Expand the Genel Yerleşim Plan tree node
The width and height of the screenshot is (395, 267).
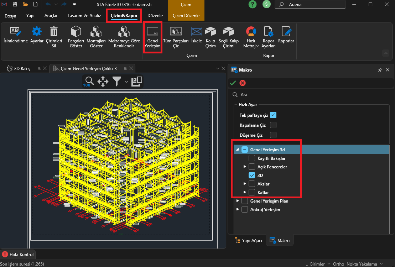(x=238, y=201)
